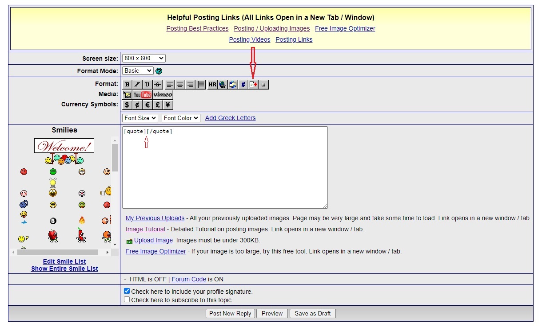542x327 pixels.
Task: Open top Free Image Optimizer link
Action: pos(345,28)
